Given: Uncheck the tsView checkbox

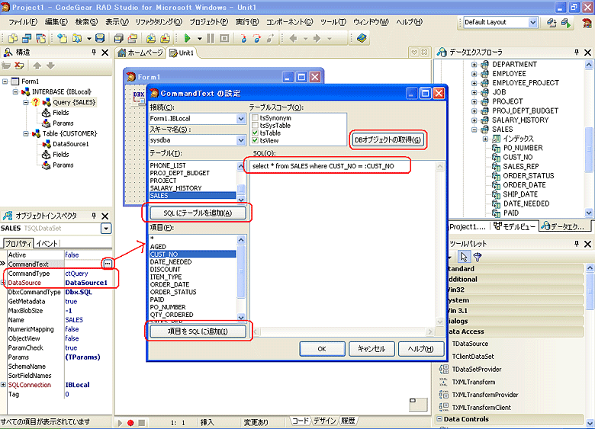Looking at the screenshot, I should point(255,141).
